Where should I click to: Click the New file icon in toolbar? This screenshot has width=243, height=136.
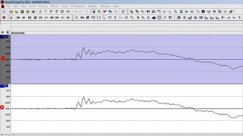click(4, 12)
